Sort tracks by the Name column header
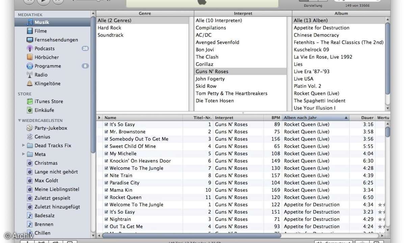 click(143, 118)
